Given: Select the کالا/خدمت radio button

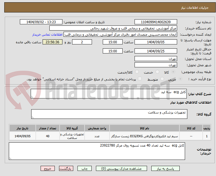Looking at the screenshot, I should (137, 72).
